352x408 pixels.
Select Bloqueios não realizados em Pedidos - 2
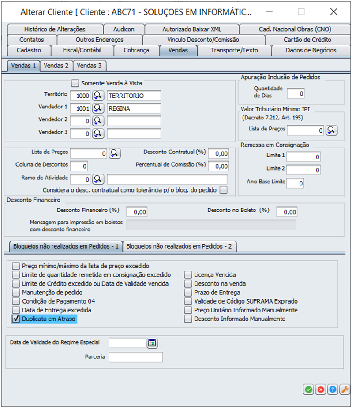tap(179, 246)
